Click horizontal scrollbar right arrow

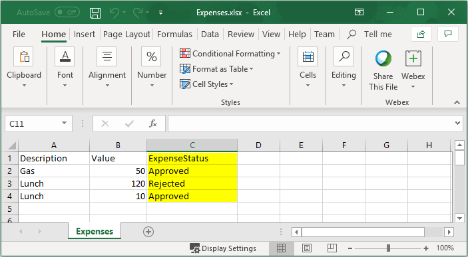pyautogui.click(x=449, y=232)
